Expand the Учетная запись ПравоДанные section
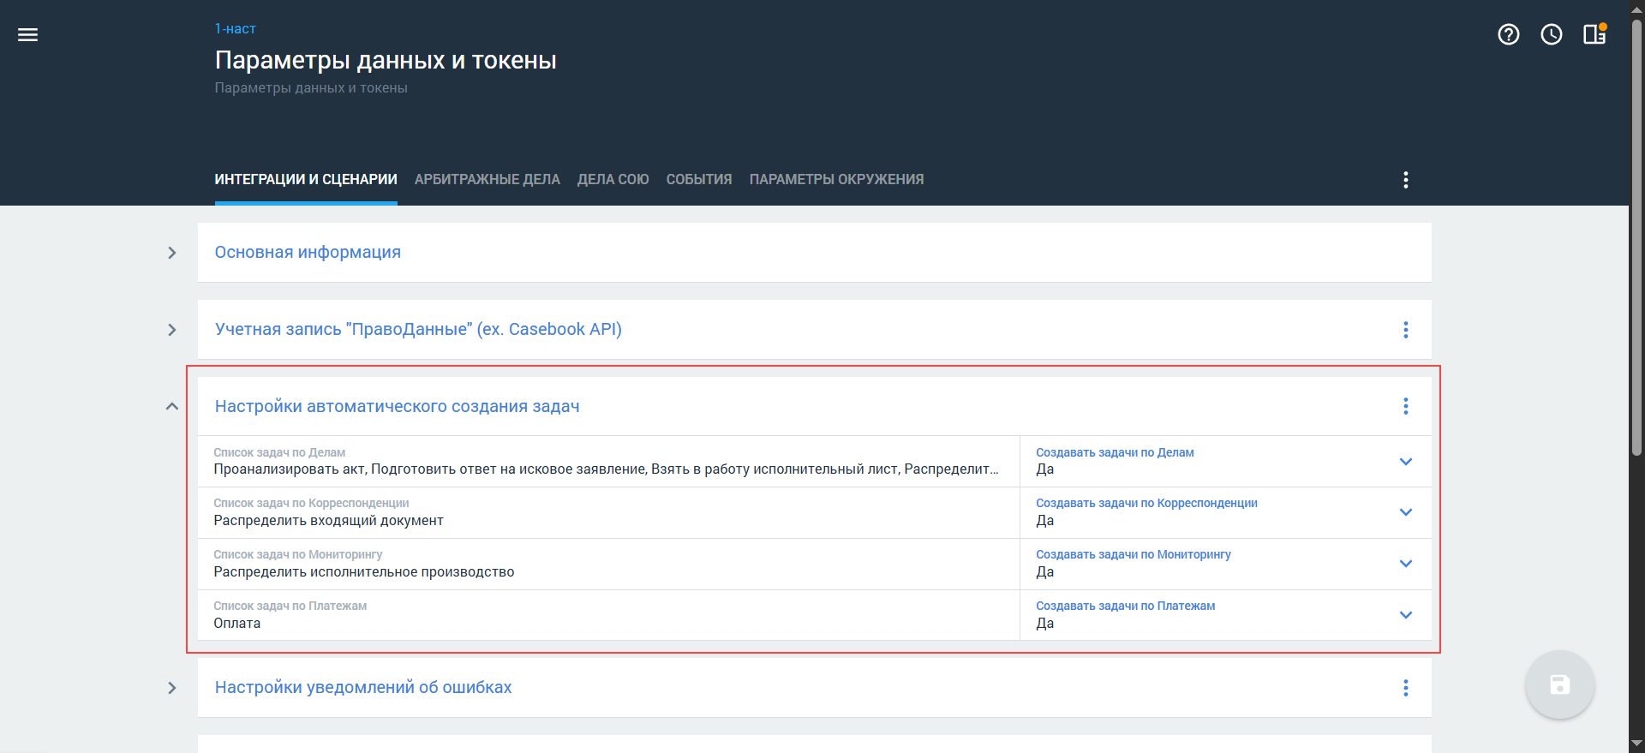 [172, 330]
